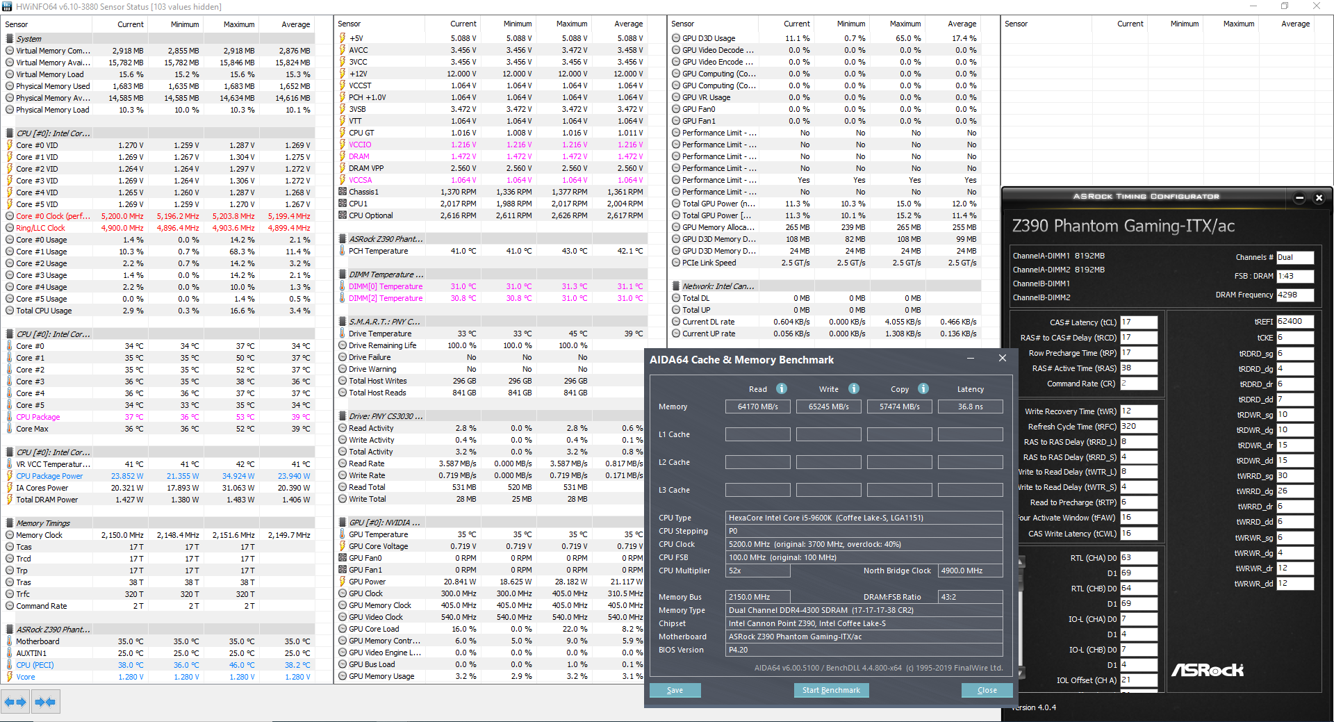Click the fan icon next to Chassis1
The width and height of the screenshot is (1334, 722).
pos(343,192)
